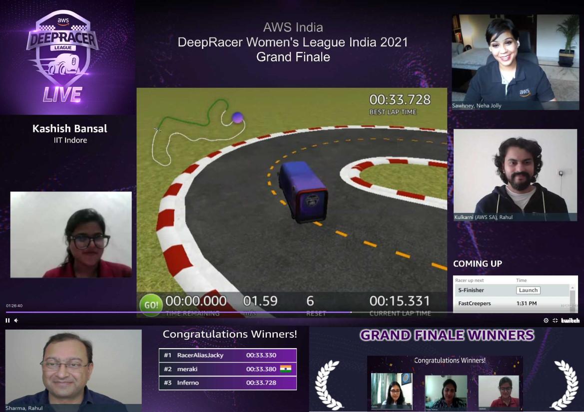Click the Twitch logo in player bar
Screen dimensions: 584x412
(570, 320)
